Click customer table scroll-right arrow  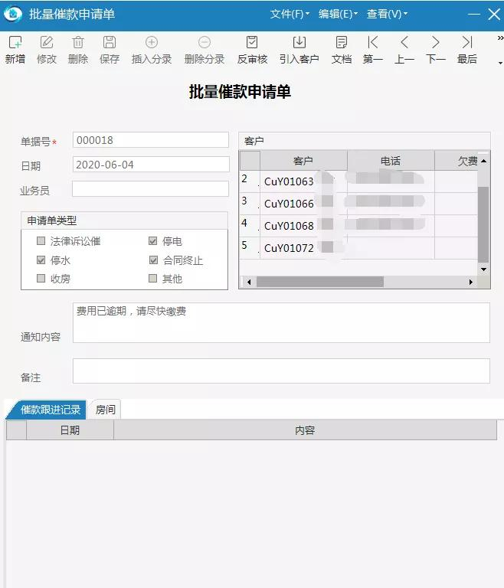coord(471,282)
